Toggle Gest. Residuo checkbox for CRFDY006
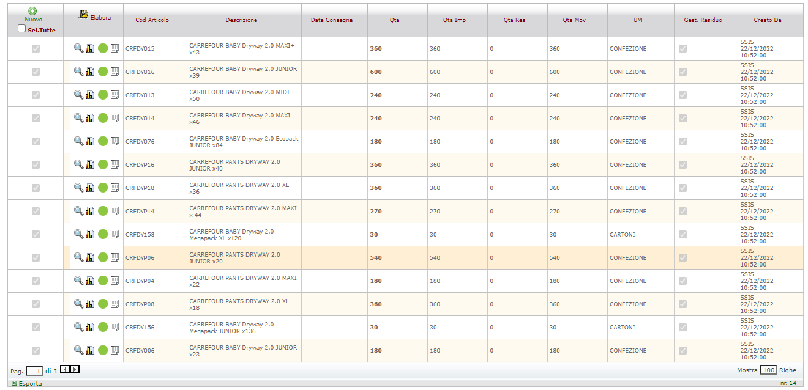The width and height of the screenshot is (808, 390). pos(683,351)
